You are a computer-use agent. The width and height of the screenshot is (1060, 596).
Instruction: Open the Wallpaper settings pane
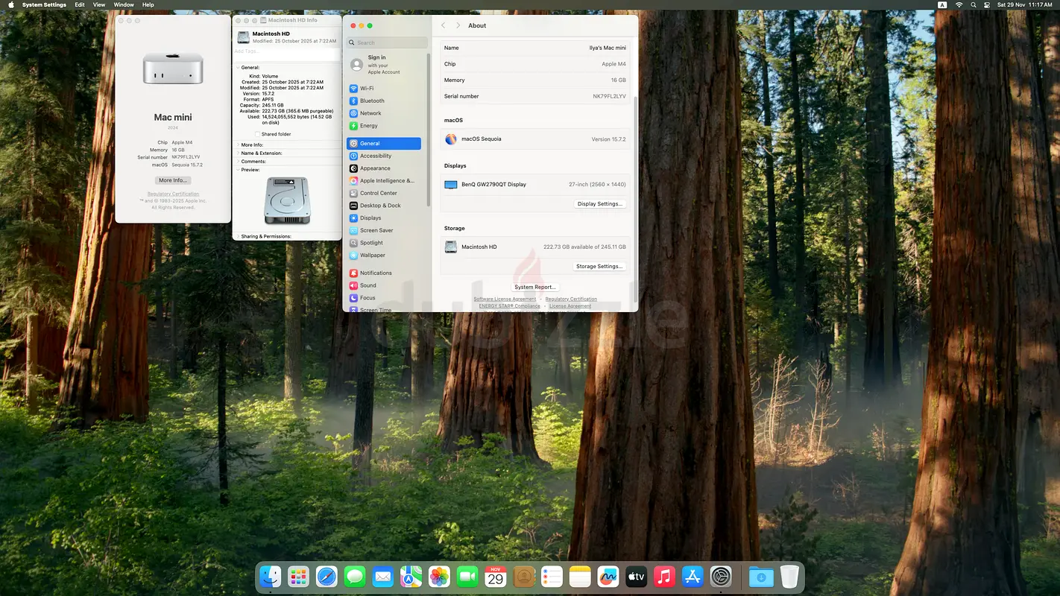click(385, 256)
